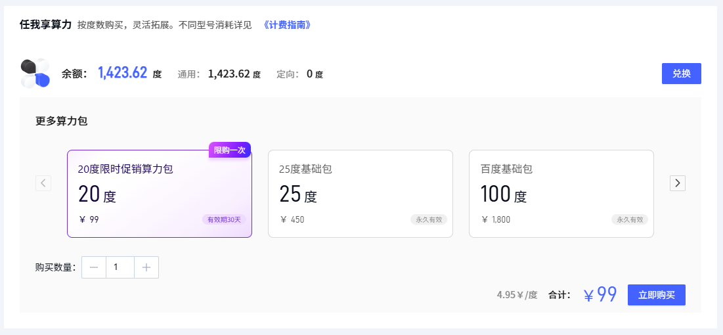Click 永久有效 tag on the 百度基础包

[629, 219]
